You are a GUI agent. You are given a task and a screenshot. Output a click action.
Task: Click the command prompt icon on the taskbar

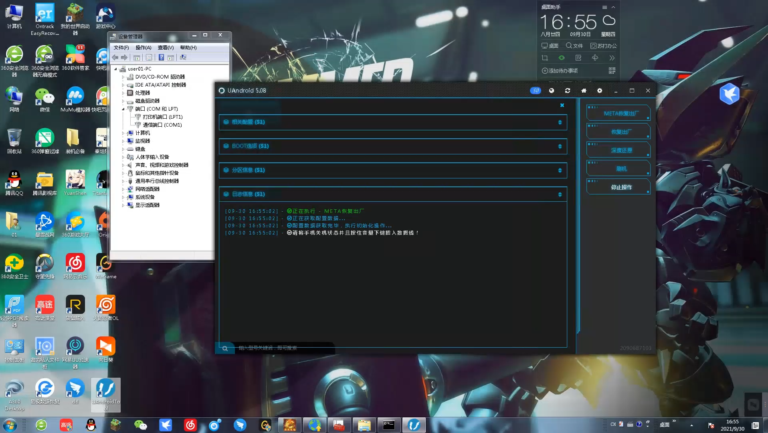(389, 425)
